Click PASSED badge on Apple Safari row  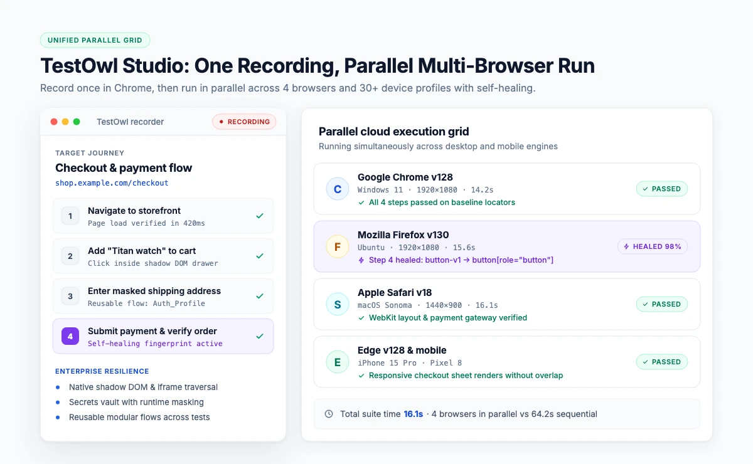(662, 304)
